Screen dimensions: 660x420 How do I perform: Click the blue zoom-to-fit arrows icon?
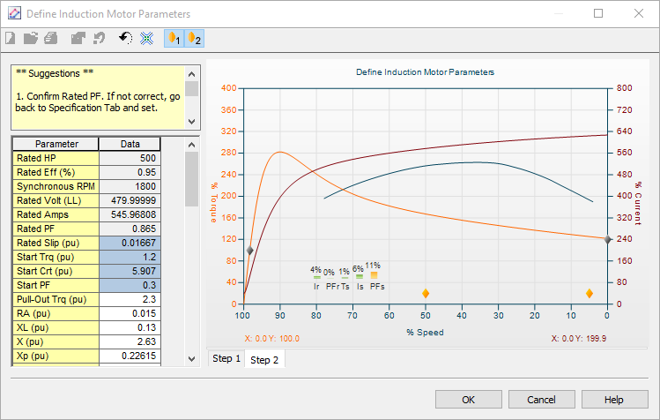pyautogui.click(x=146, y=39)
